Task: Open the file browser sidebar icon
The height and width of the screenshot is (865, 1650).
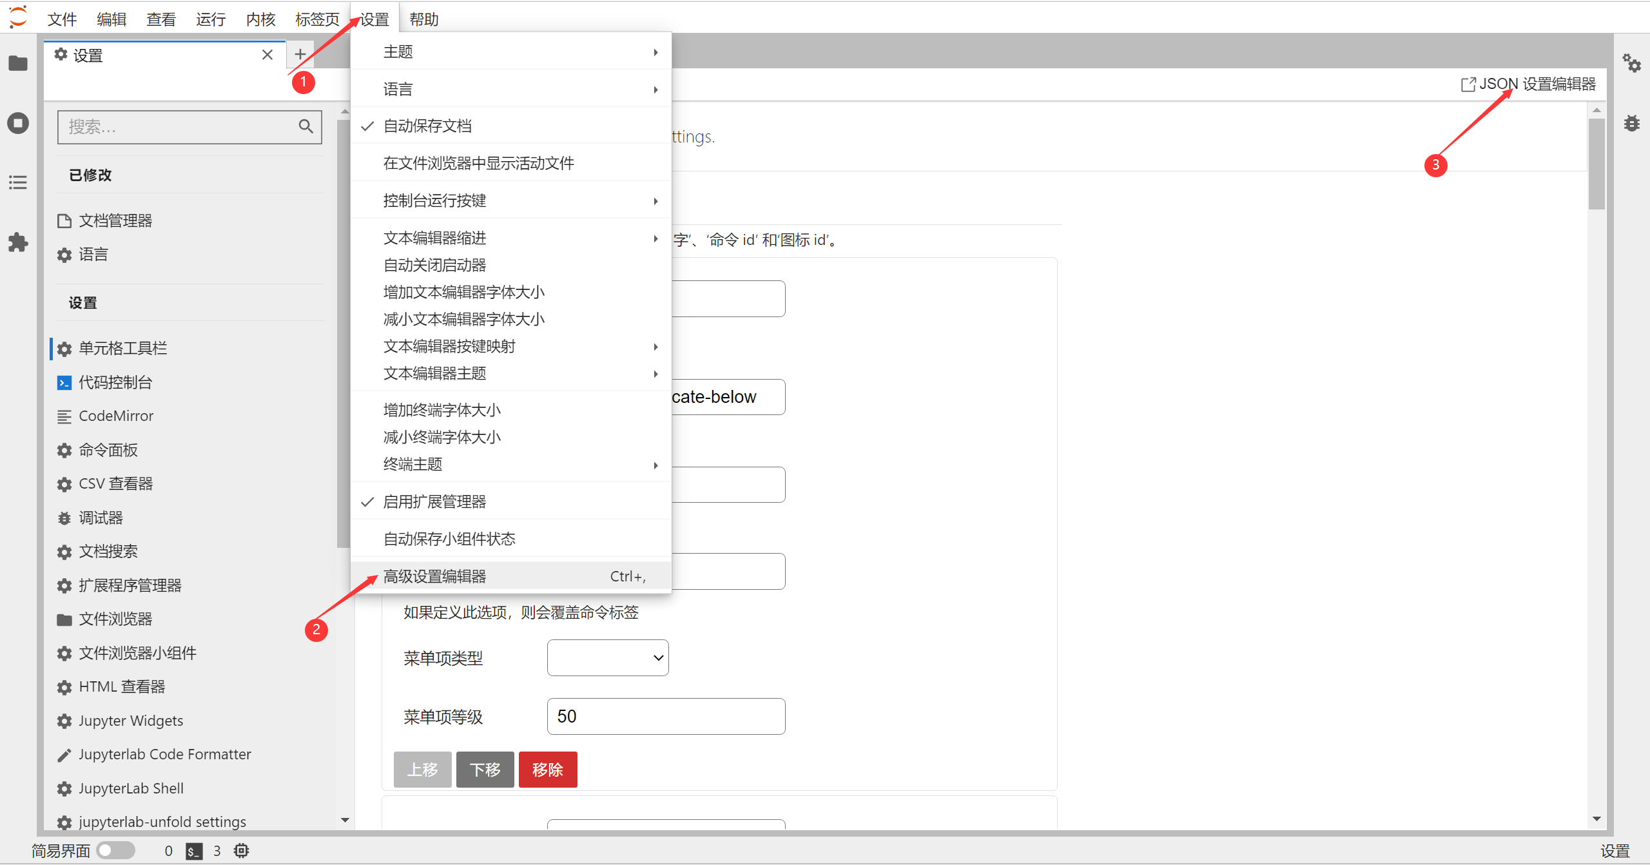Action: (18, 63)
